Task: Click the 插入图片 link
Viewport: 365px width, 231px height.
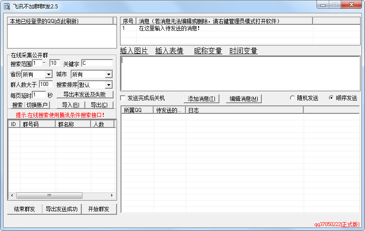Action: click(x=134, y=51)
